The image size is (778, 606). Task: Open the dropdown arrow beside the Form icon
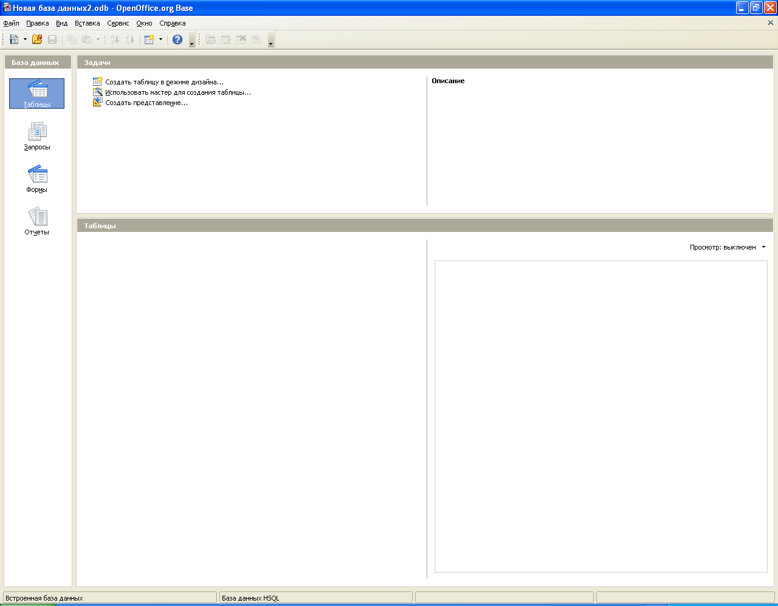click(x=160, y=39)
